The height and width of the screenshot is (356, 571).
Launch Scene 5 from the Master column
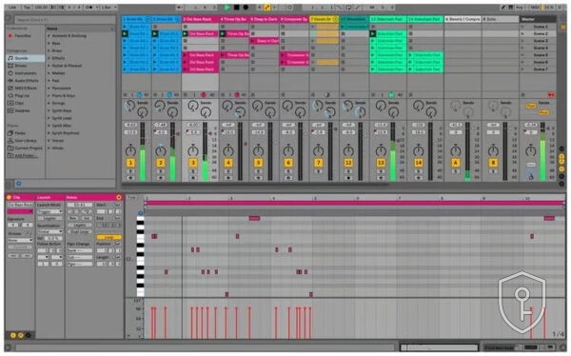(522, 55)
